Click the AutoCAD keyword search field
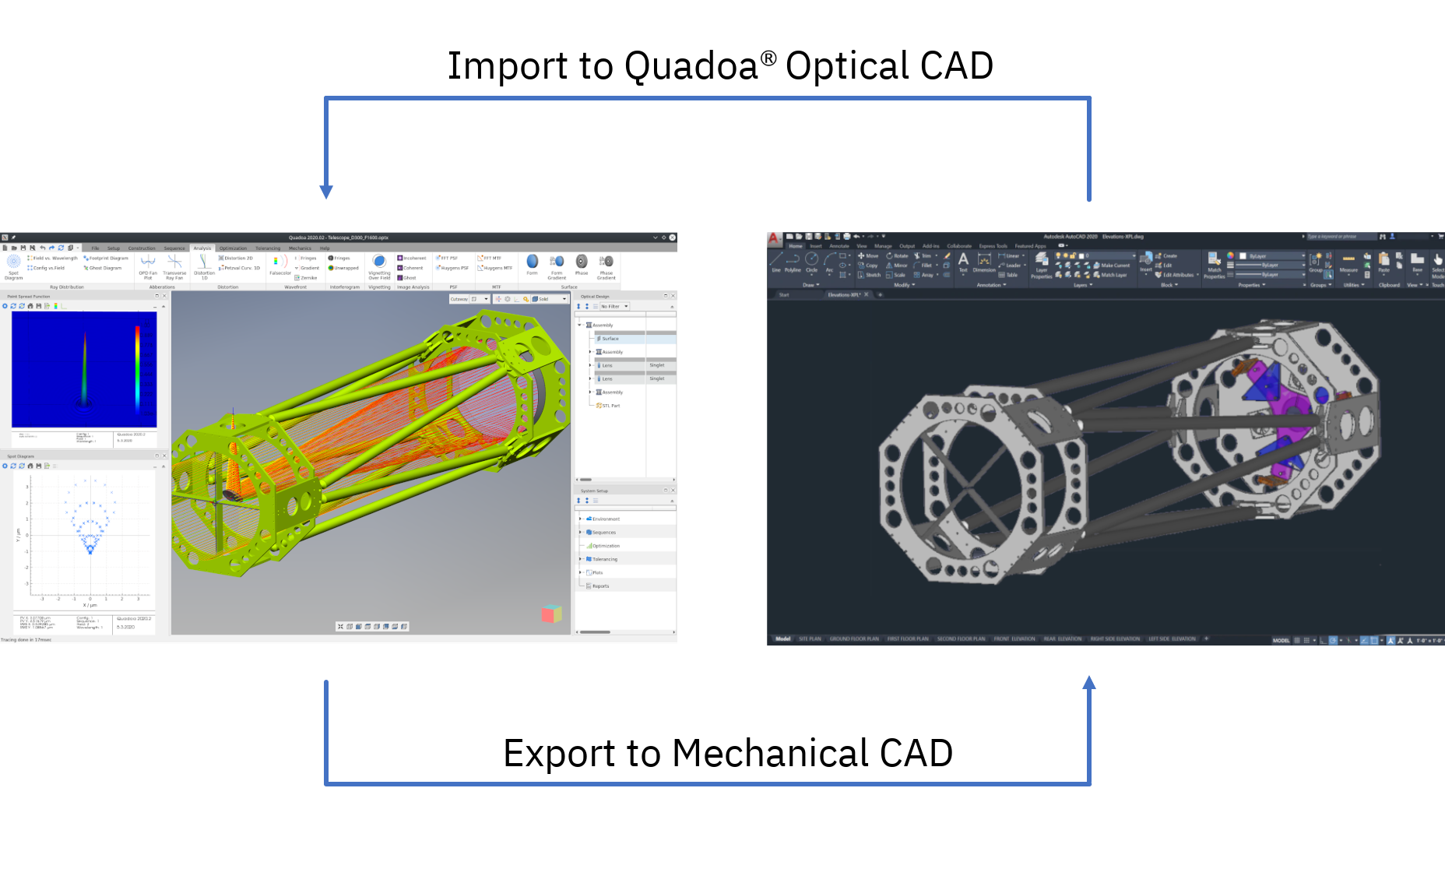Screen dimensions: 1445x876 [x=1340, y=236]
